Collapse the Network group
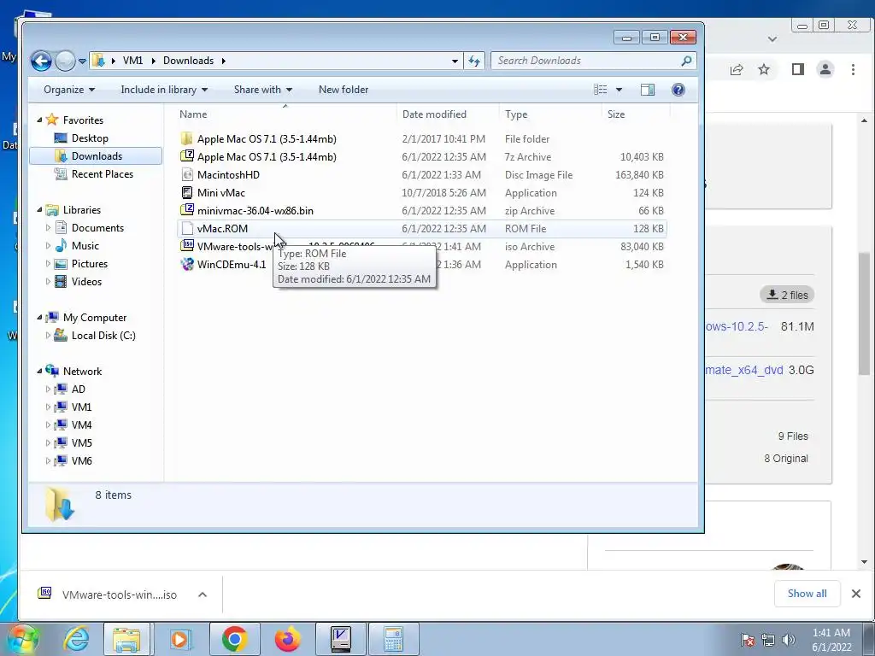Image resolution: width=875 pixels, height=656 pixels. tap(39, 371)
